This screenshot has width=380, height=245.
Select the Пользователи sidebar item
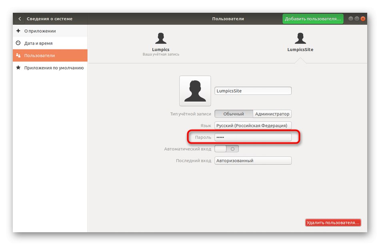pos(50,55)
